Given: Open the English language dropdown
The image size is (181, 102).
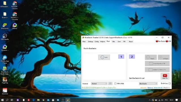Looking at the screenshot, I should point(167,88).
